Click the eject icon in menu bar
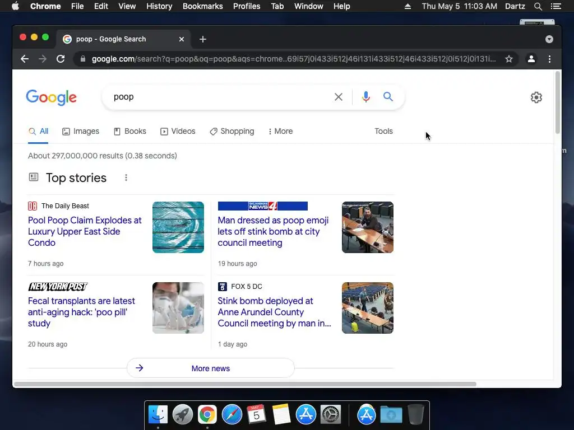 click(408, 6)
